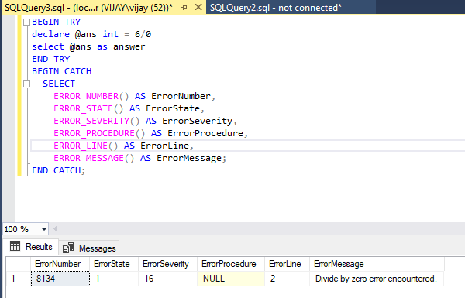This screenshot has height=298, width=465.
Task: Click ERROR_MESSAGE() function in code
Action: pyautogui.click(x=94, y=158)
